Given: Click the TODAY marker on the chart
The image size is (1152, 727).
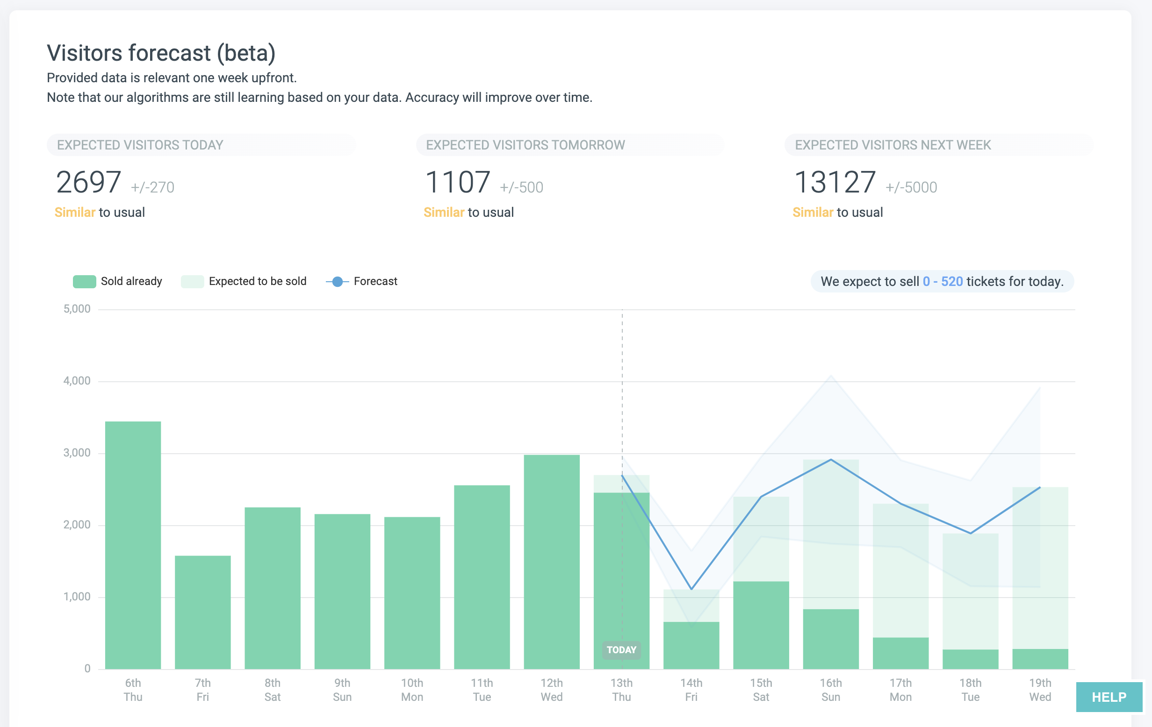Looking at the screenshot, I should [621, 650].
